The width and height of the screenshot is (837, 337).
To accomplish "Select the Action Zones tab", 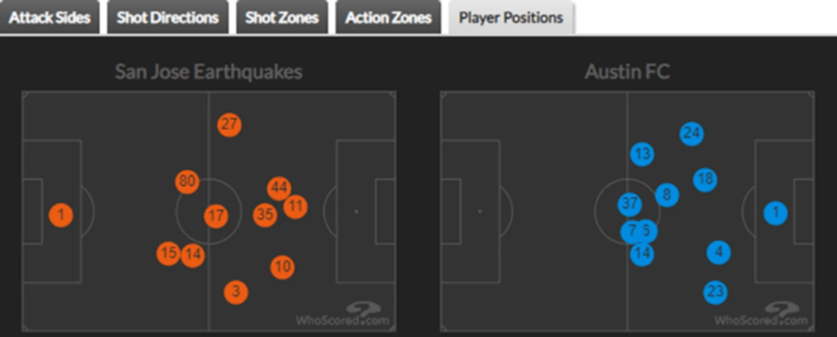I will [x=388, y=18].
